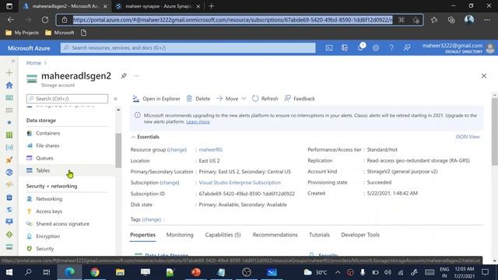
Task: Switch to the Recommendations tab
Action: click(x=275, y=235)
